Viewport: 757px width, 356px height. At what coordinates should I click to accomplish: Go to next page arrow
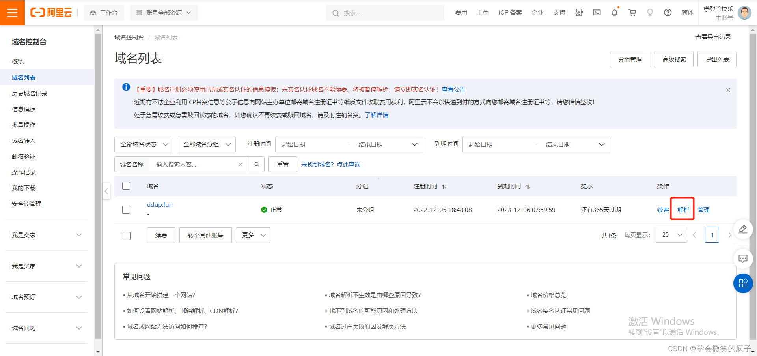coord(729,235)
